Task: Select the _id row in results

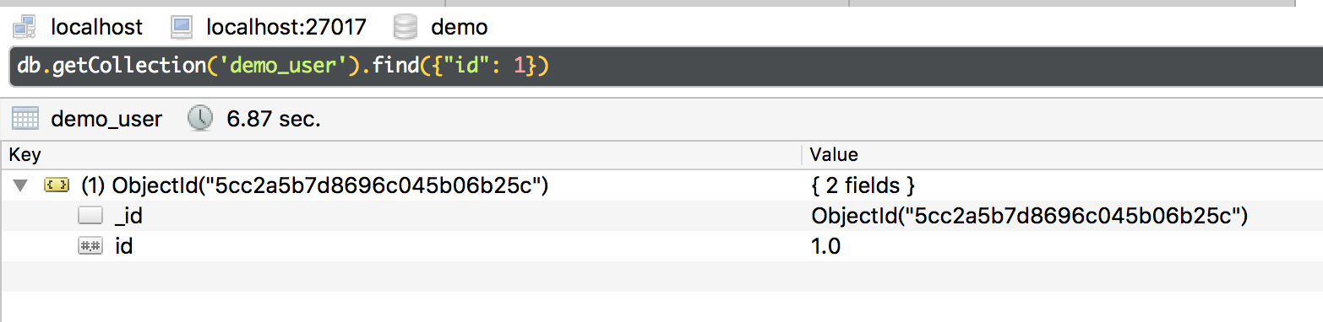Action: point(661,217)
